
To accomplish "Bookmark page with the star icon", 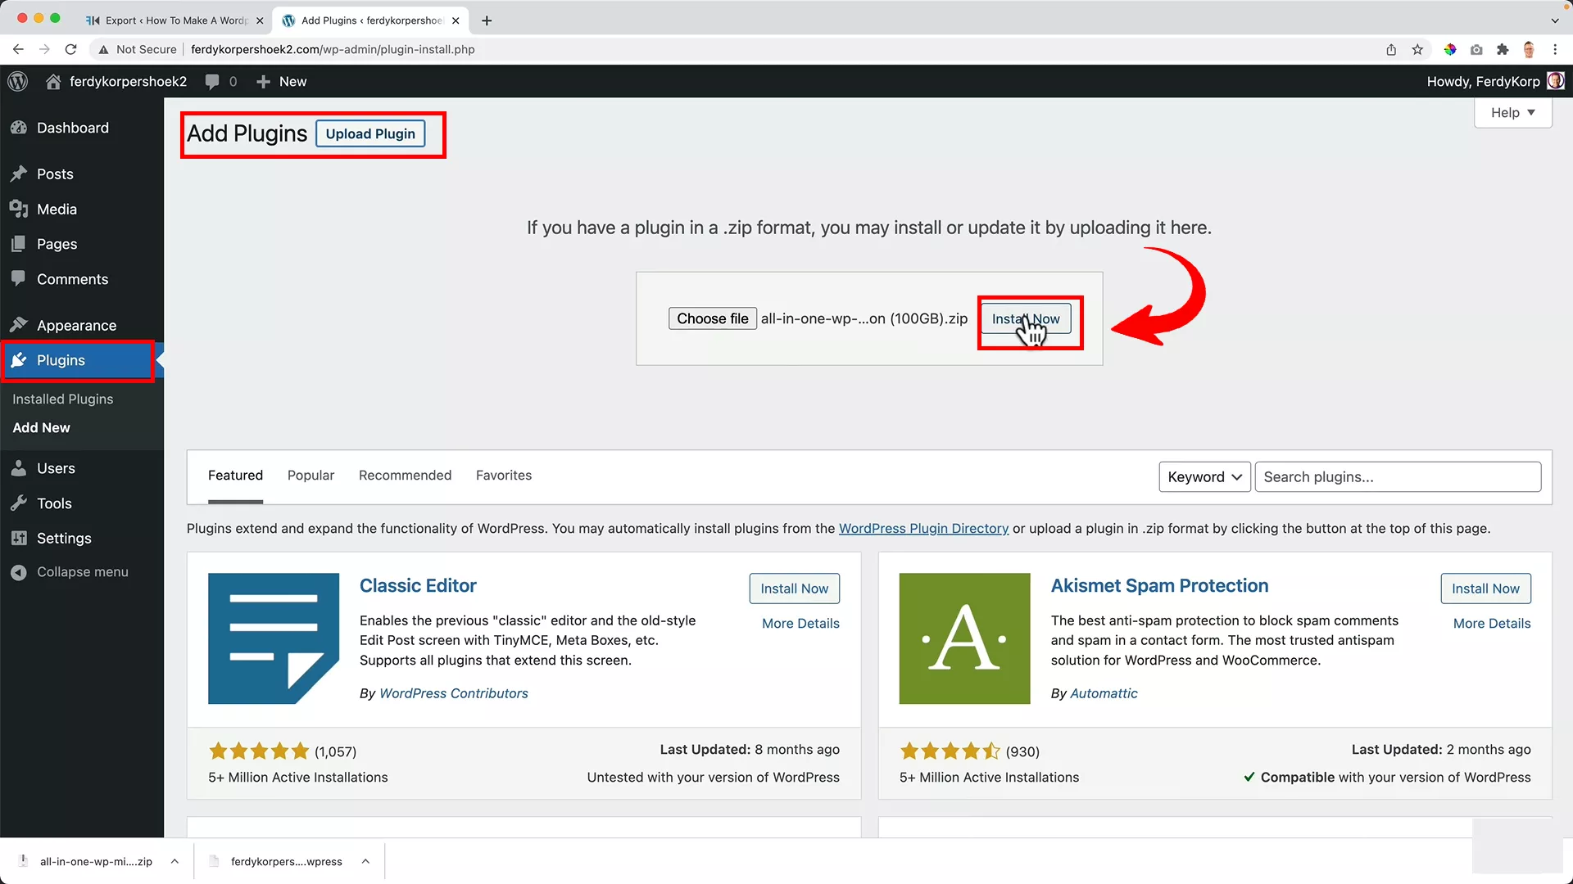I will tap(1417, 49).
